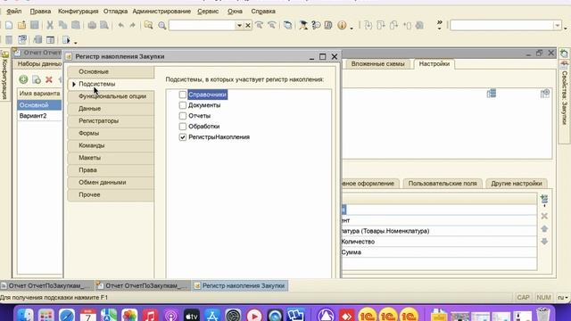Switch to the Обмен данными section
Viewport: 571px width, 321px height.
pyautogui.click(x=111, y=182)
